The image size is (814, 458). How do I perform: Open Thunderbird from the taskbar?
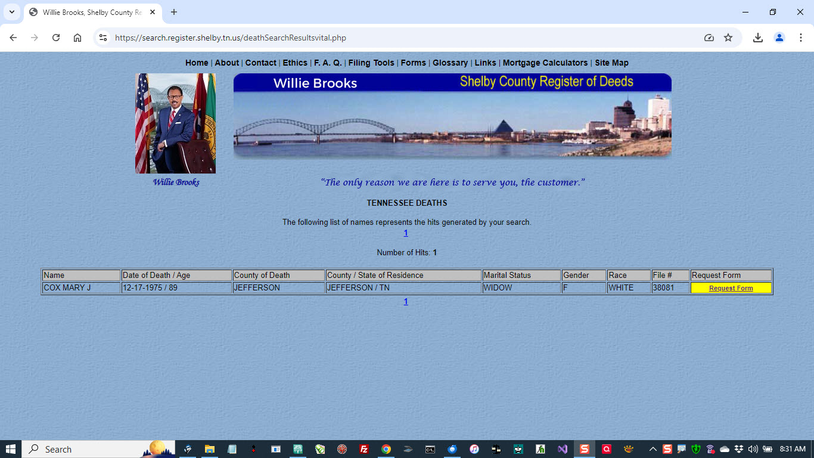[452, 449]
